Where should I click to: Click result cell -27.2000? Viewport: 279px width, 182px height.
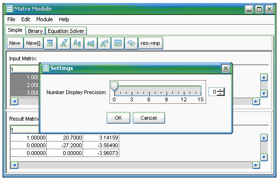pyautogui.click(x=65, y=145)
